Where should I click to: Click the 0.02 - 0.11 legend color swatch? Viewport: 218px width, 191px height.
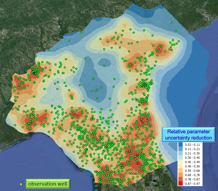(x=181, y=145)
